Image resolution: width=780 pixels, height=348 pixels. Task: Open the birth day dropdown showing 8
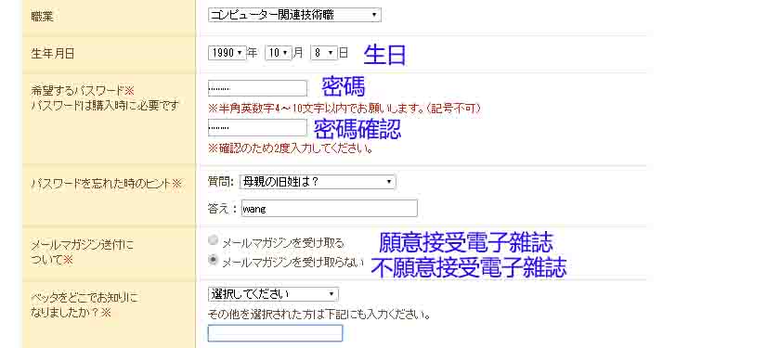click(324, 53)
